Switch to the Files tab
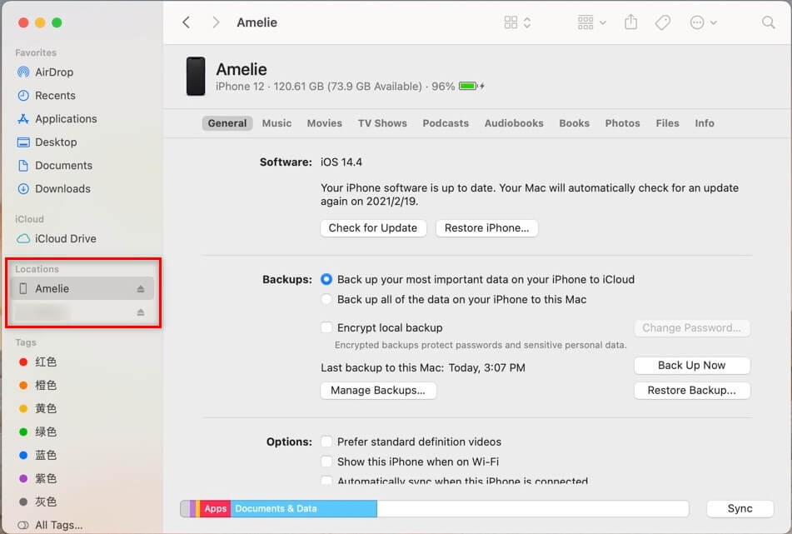The image size is (792, 534). [x=667, y=123]
